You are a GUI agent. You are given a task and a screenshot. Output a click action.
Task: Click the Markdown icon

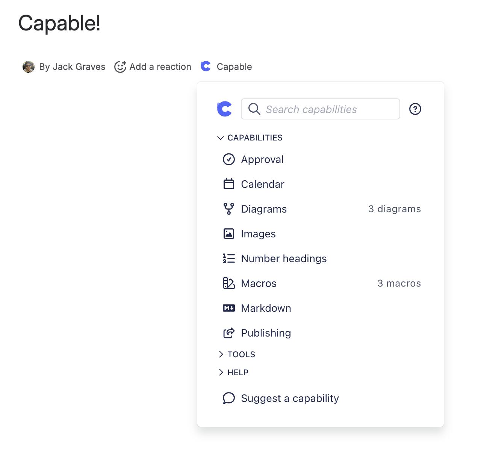click(229, 308)
